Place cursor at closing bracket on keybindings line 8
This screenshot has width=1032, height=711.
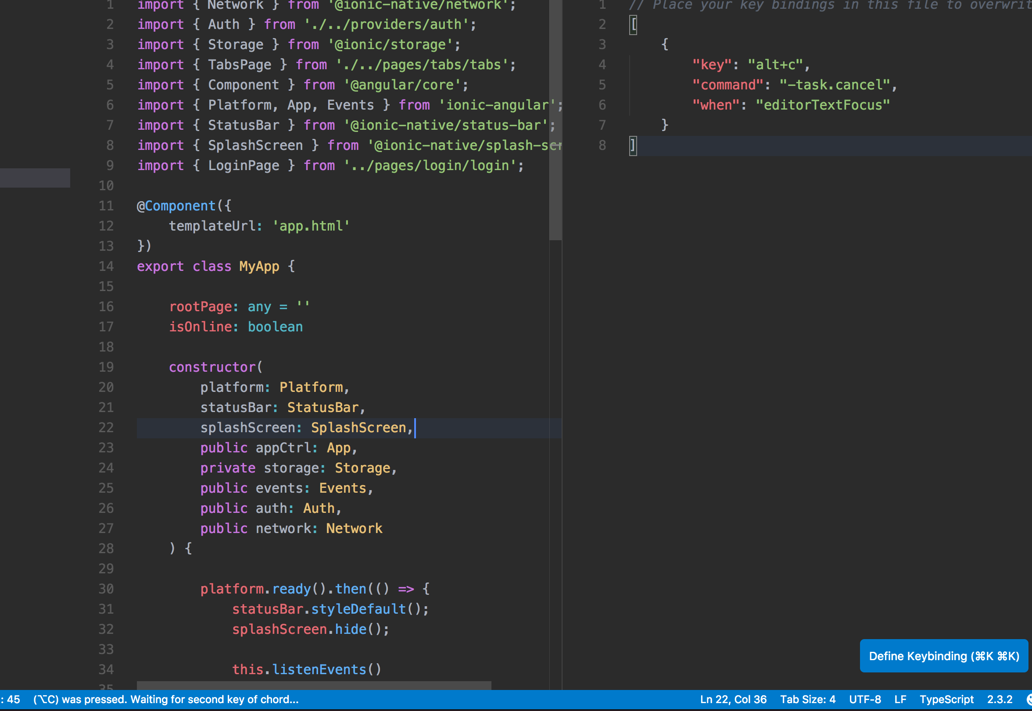click(x=633, y=146)
